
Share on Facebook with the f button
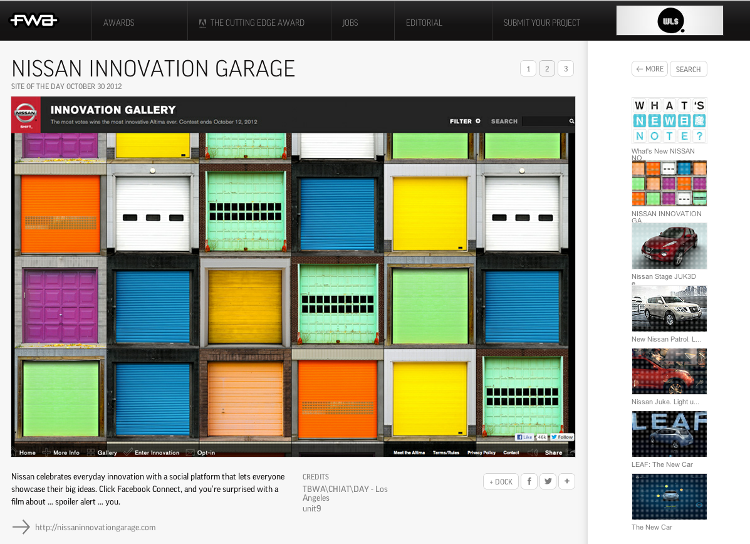point(529,481)
